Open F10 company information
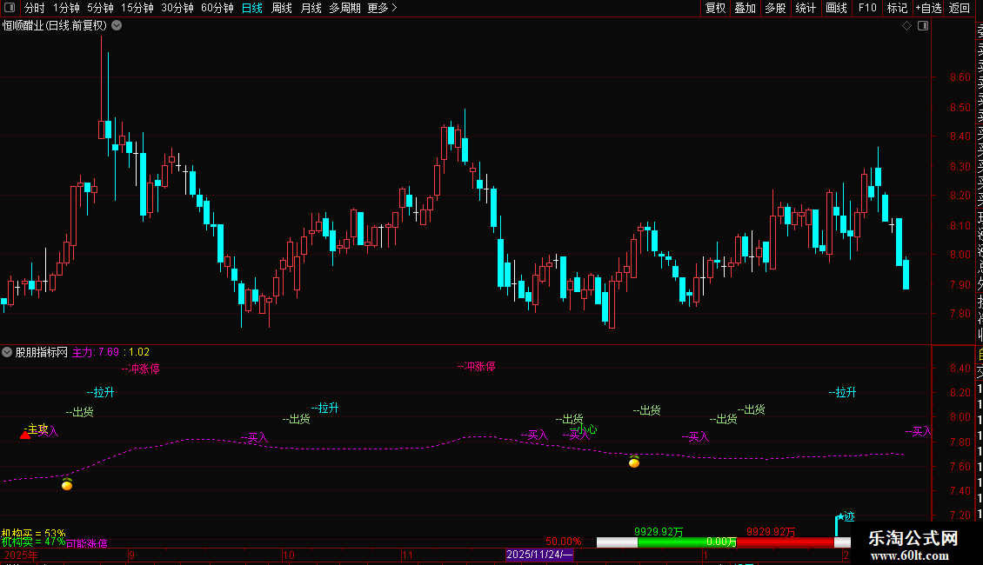The width and height of the screenshot is (983, 565). pos(867,8)
